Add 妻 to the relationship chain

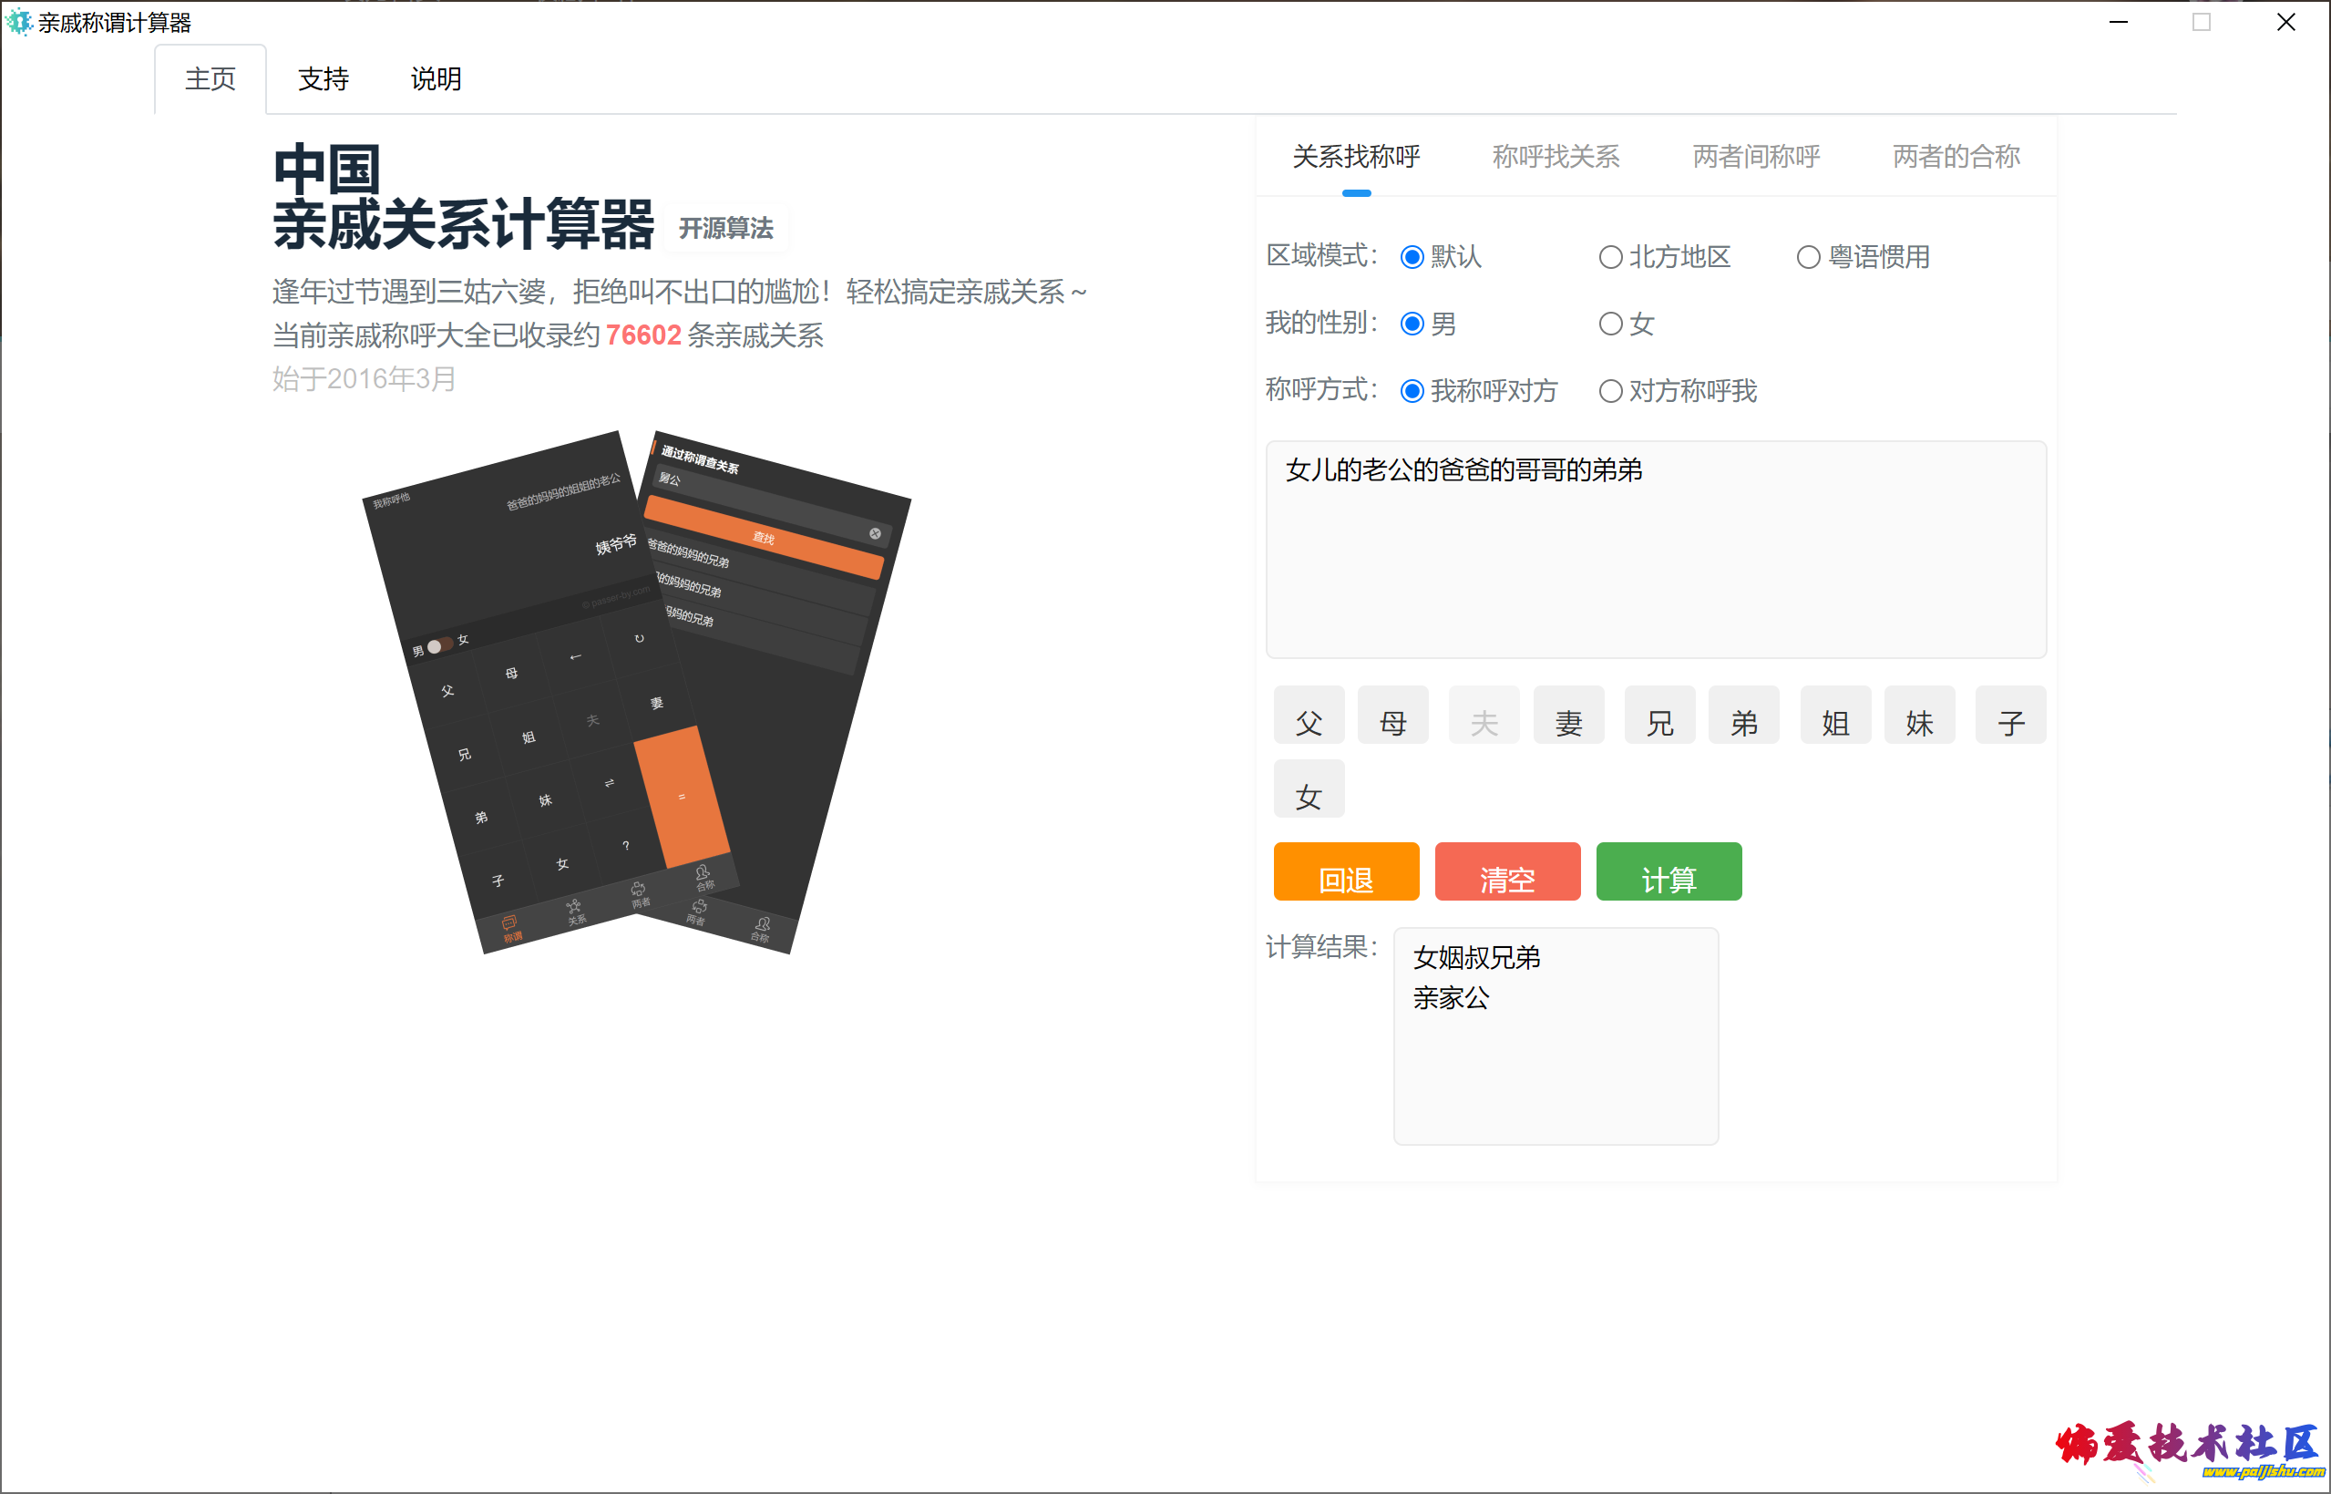[1569, 715]
